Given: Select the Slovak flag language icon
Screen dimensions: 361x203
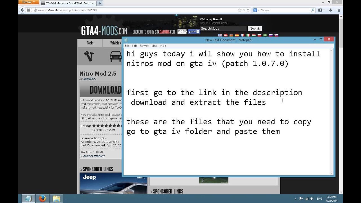Looking at the screenshot, I should tap(276, 35).
